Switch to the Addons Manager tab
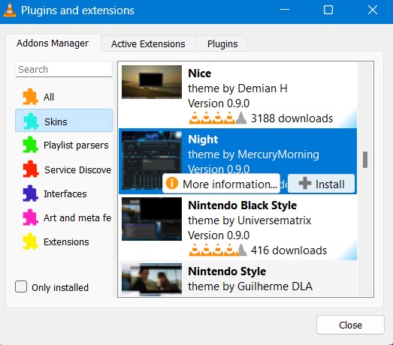This screenshot has width=393, height=345. (53, 43)
